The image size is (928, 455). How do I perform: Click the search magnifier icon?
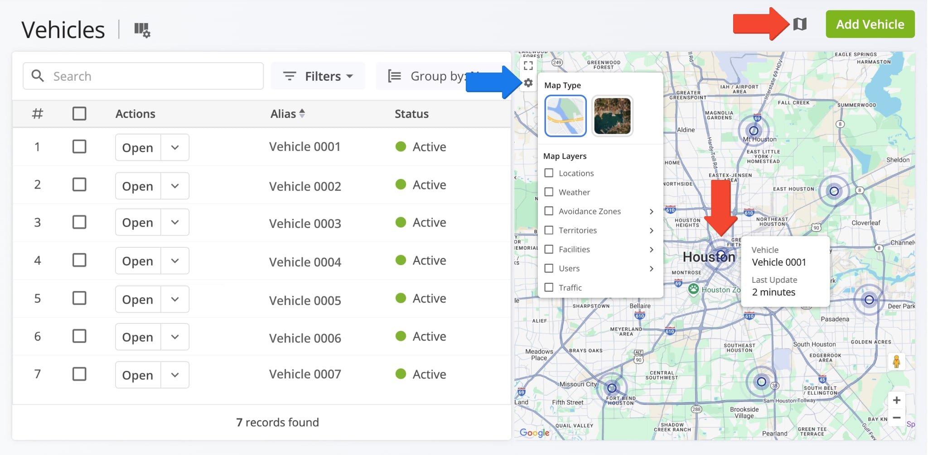(38, 76)
